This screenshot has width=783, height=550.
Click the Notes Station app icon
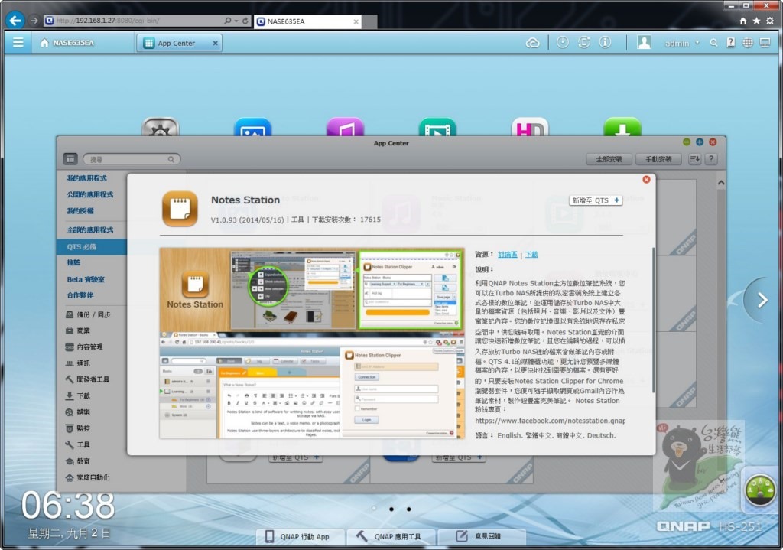(180, 209)
